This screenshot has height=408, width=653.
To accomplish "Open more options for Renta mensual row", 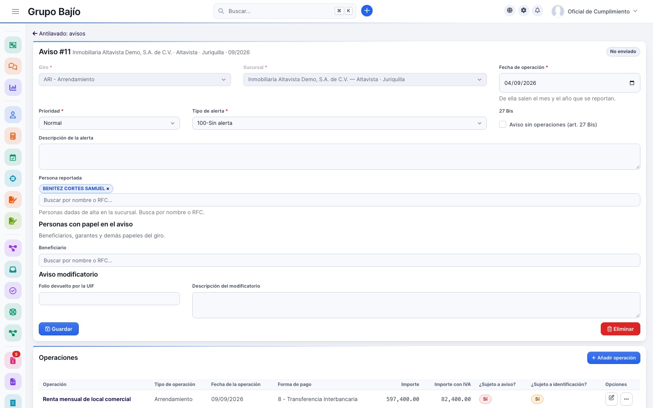I will (626, 399).
